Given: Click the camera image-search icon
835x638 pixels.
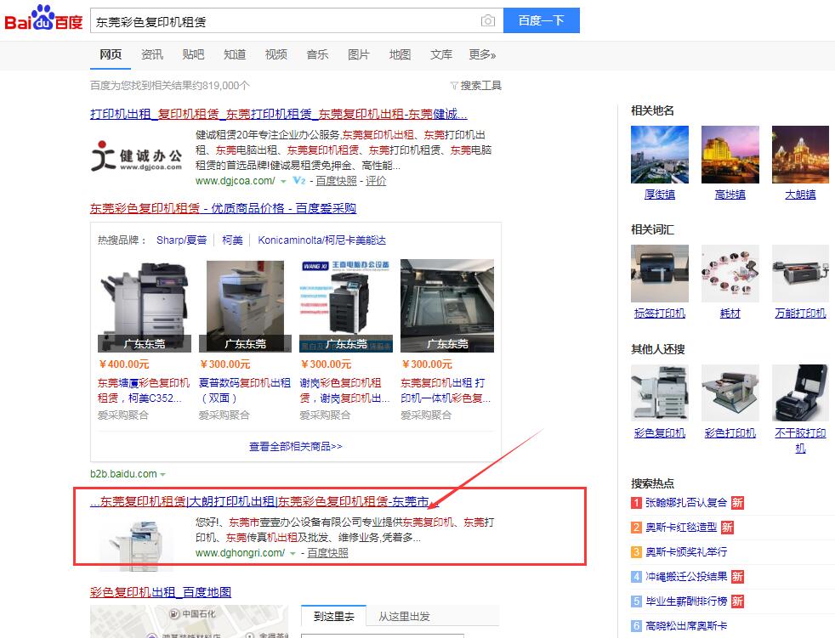Looking at the screenshot, I should (x=487, y=20).
